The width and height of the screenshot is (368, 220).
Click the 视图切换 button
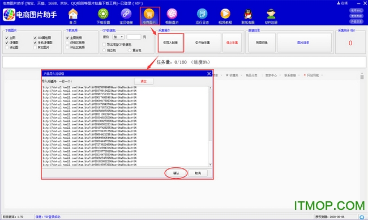262,43
